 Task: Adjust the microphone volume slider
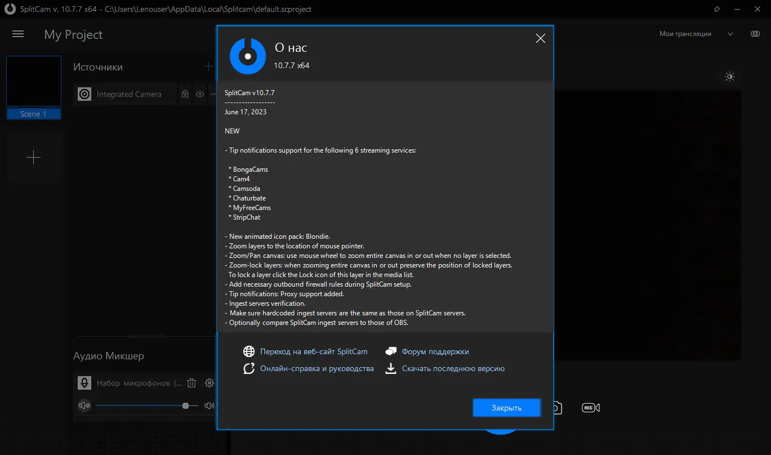(147, 405)
